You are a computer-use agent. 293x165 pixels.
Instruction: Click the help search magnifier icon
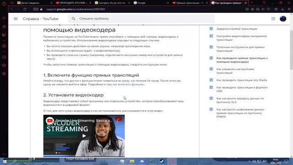coord(73,19)
